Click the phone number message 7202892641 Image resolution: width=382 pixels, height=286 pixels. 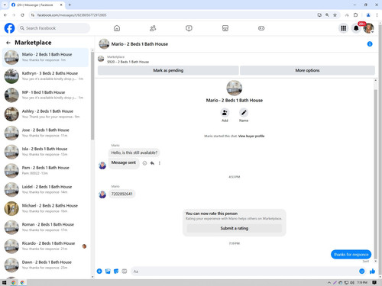122,194
